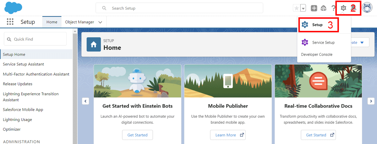Open the user avatar profile menu
This screenshot has width=377, height=144.
coord(367,8)
